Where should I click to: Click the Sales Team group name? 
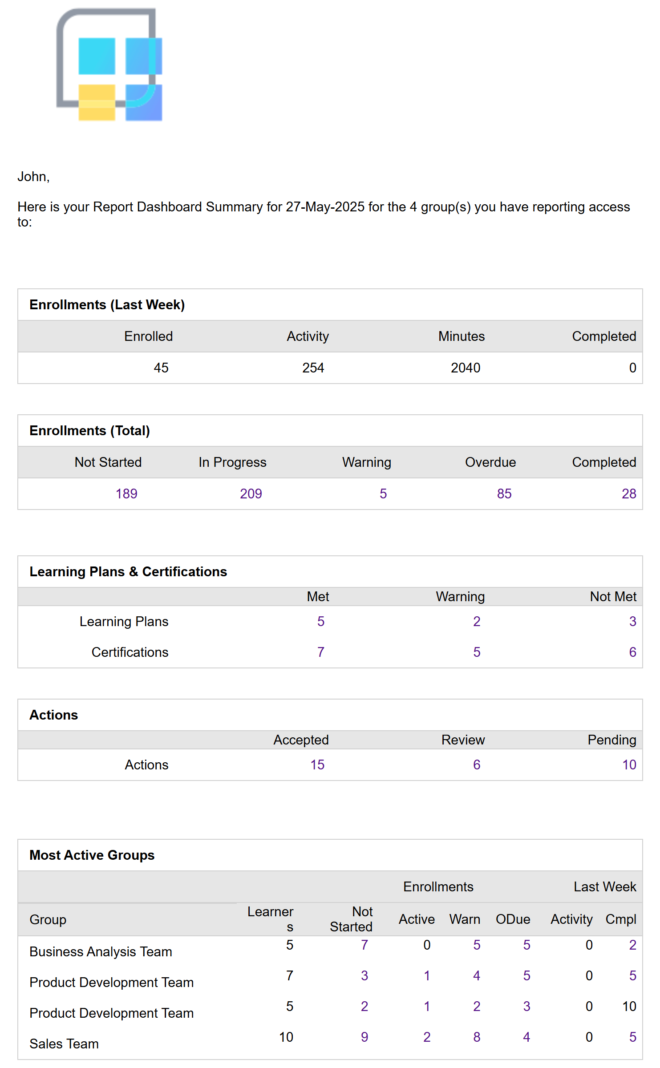click(64, 1044)
